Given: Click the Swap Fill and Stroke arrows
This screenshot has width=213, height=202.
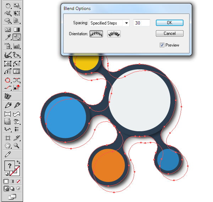Looking at the screenshot, I should click(x=18, y=162).
